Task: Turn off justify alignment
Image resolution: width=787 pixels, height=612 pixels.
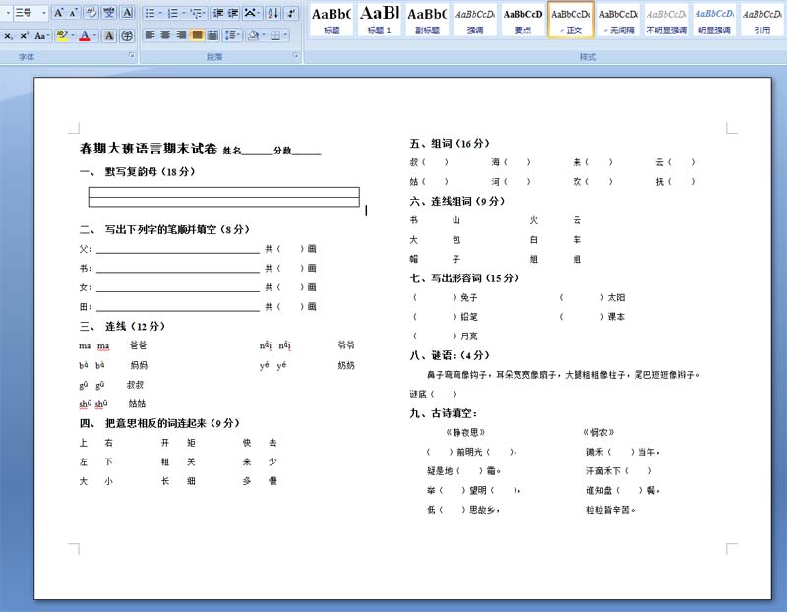Action: [x=198, y=35]
